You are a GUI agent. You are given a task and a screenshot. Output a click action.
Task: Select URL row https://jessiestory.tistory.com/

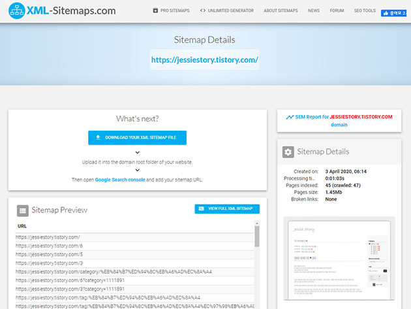(135, 237)
